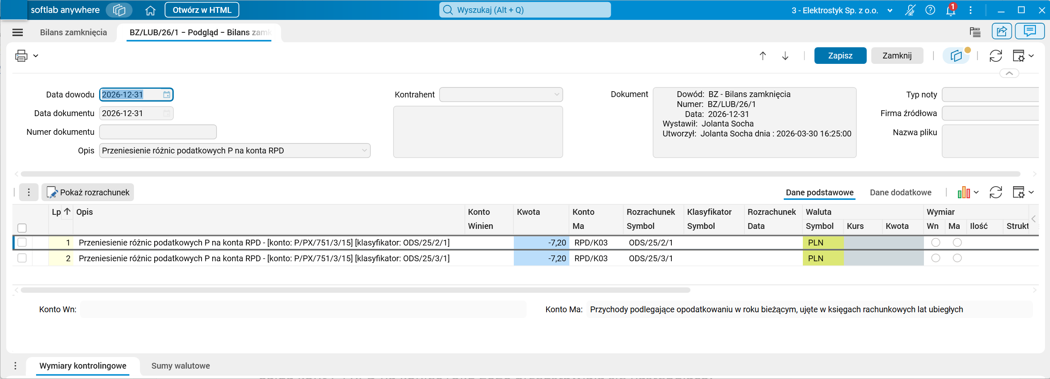Open the assistant cube icon next to Zamknij
Image resolution: width=1050 pixels, height=379 pixels.
click(x=956, y=56)
